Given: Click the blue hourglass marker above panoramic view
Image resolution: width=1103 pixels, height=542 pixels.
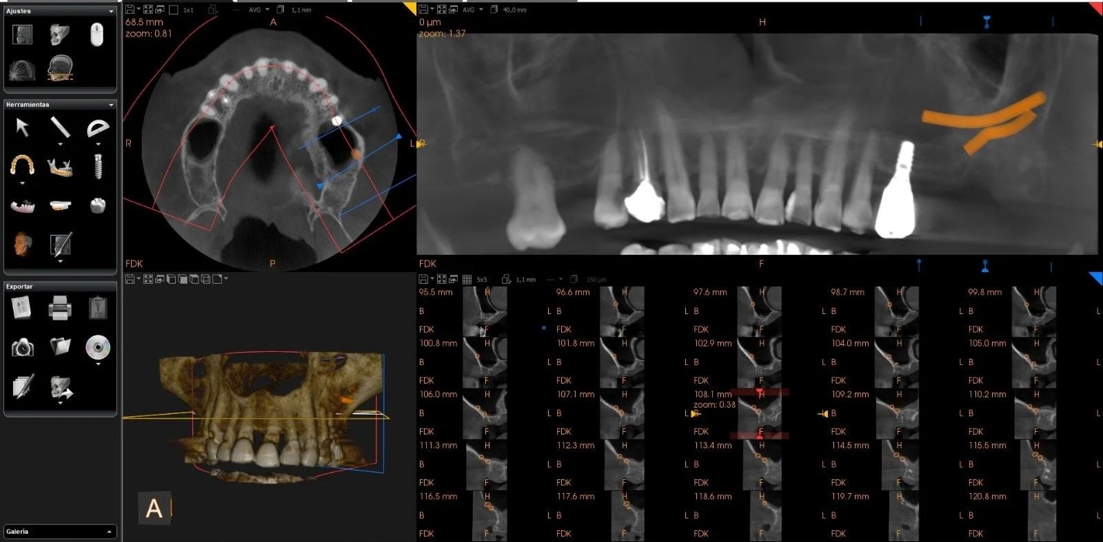Looking at the screenshot, I should click(x=986, y=22).
